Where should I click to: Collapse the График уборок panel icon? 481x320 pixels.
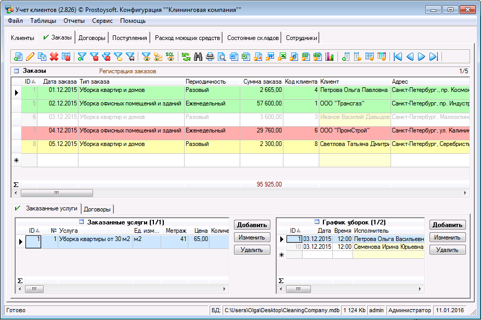pyautogui.click(x=317, y=222)
